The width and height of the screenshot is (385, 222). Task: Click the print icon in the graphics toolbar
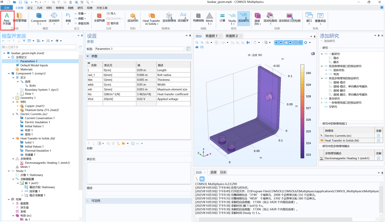[202, 47]
